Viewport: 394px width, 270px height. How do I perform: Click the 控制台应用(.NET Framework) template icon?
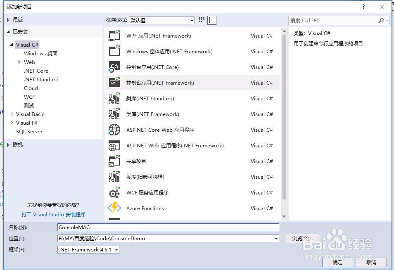tap(114, 83)
